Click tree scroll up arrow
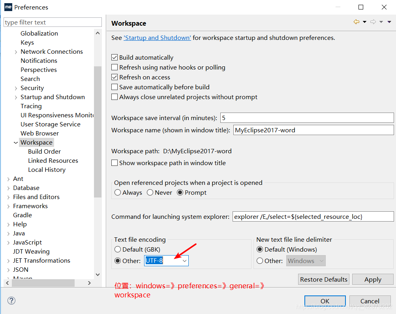This screenshot has height=314, width=396. pyautogui.click(x=98, y=33)
